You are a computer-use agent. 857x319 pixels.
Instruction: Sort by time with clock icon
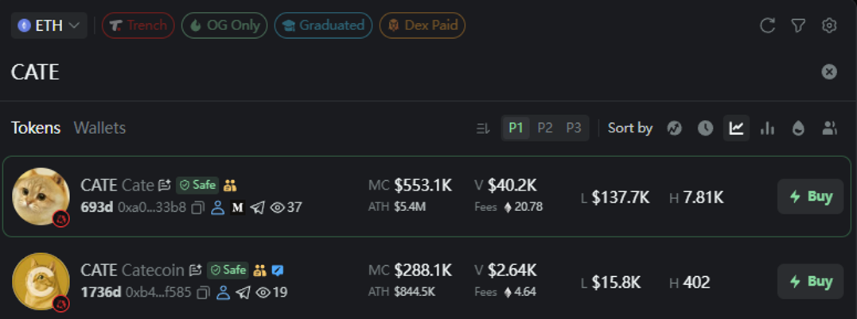point(705,128)
